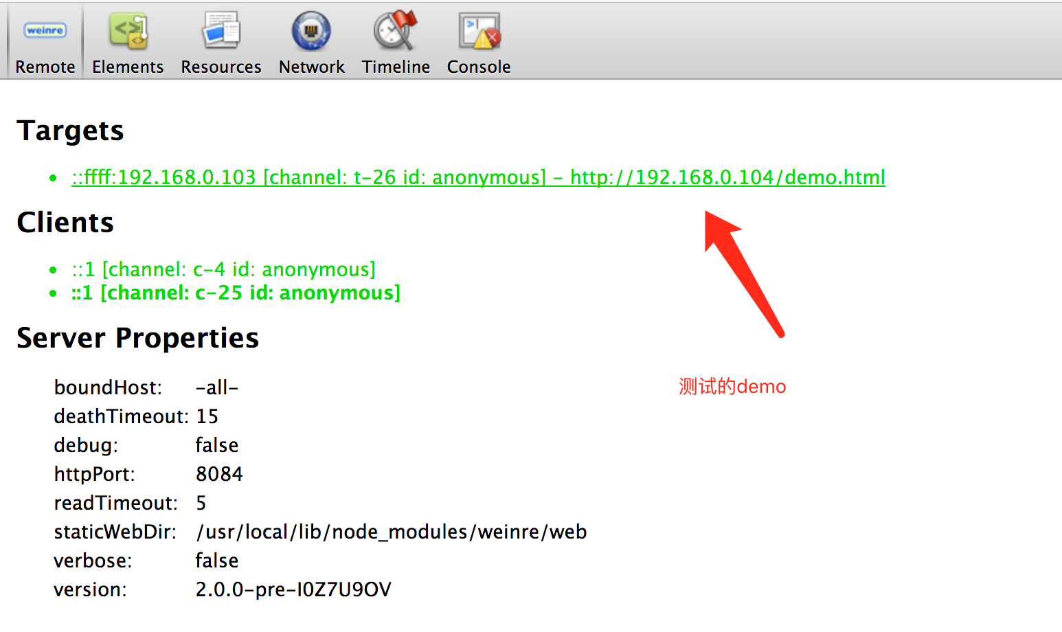Click the deathTimeout value 15
This screenshot has width=1062, height=632.
[x=207, y=416]
